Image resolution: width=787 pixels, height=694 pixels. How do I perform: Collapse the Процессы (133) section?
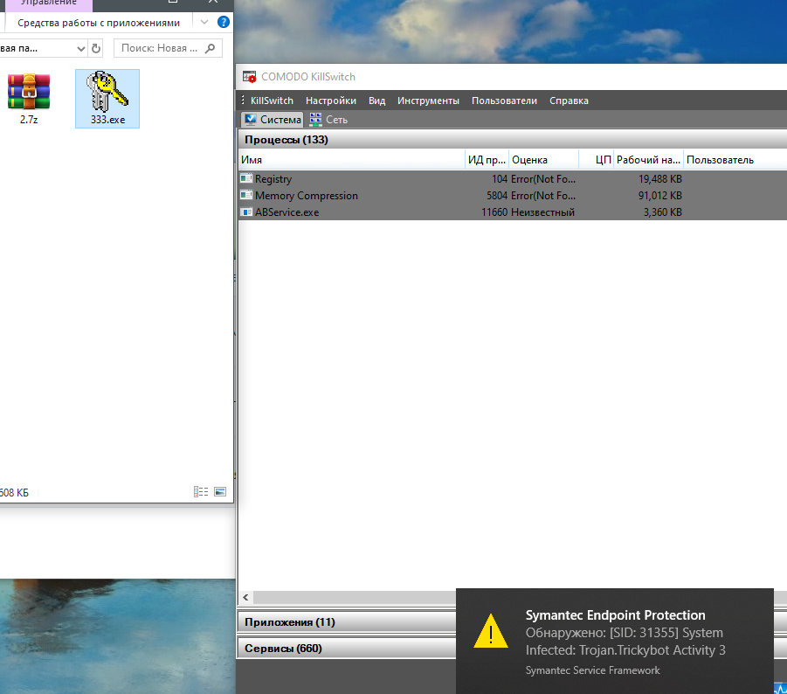(512, 140)
